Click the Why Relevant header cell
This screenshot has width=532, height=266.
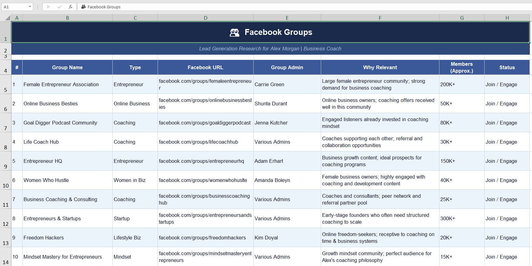[380, 67]
